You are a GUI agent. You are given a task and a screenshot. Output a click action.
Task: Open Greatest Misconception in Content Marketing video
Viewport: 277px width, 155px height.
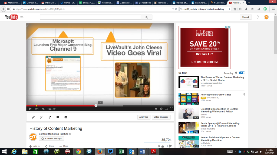click(219, 110)
